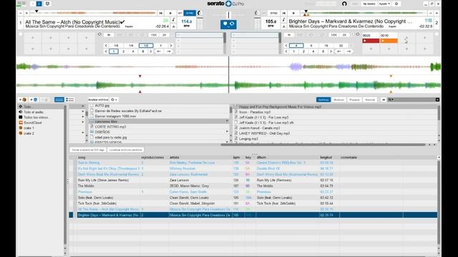Viewport: 458px width, 257px height.
Task: Jump to start of deck 1 track
Action: 160,13
